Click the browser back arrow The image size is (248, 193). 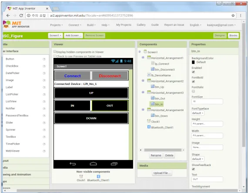(8, 15)
